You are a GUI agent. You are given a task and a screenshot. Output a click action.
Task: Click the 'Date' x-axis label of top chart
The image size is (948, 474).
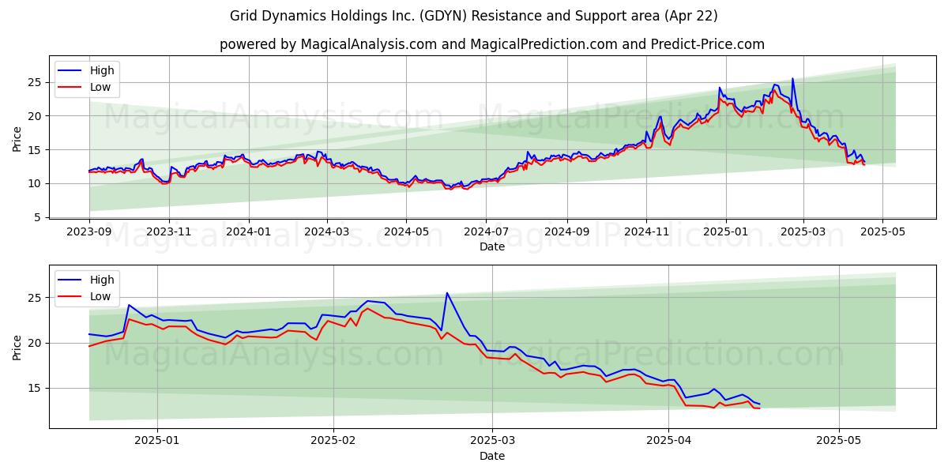[492, 246]
